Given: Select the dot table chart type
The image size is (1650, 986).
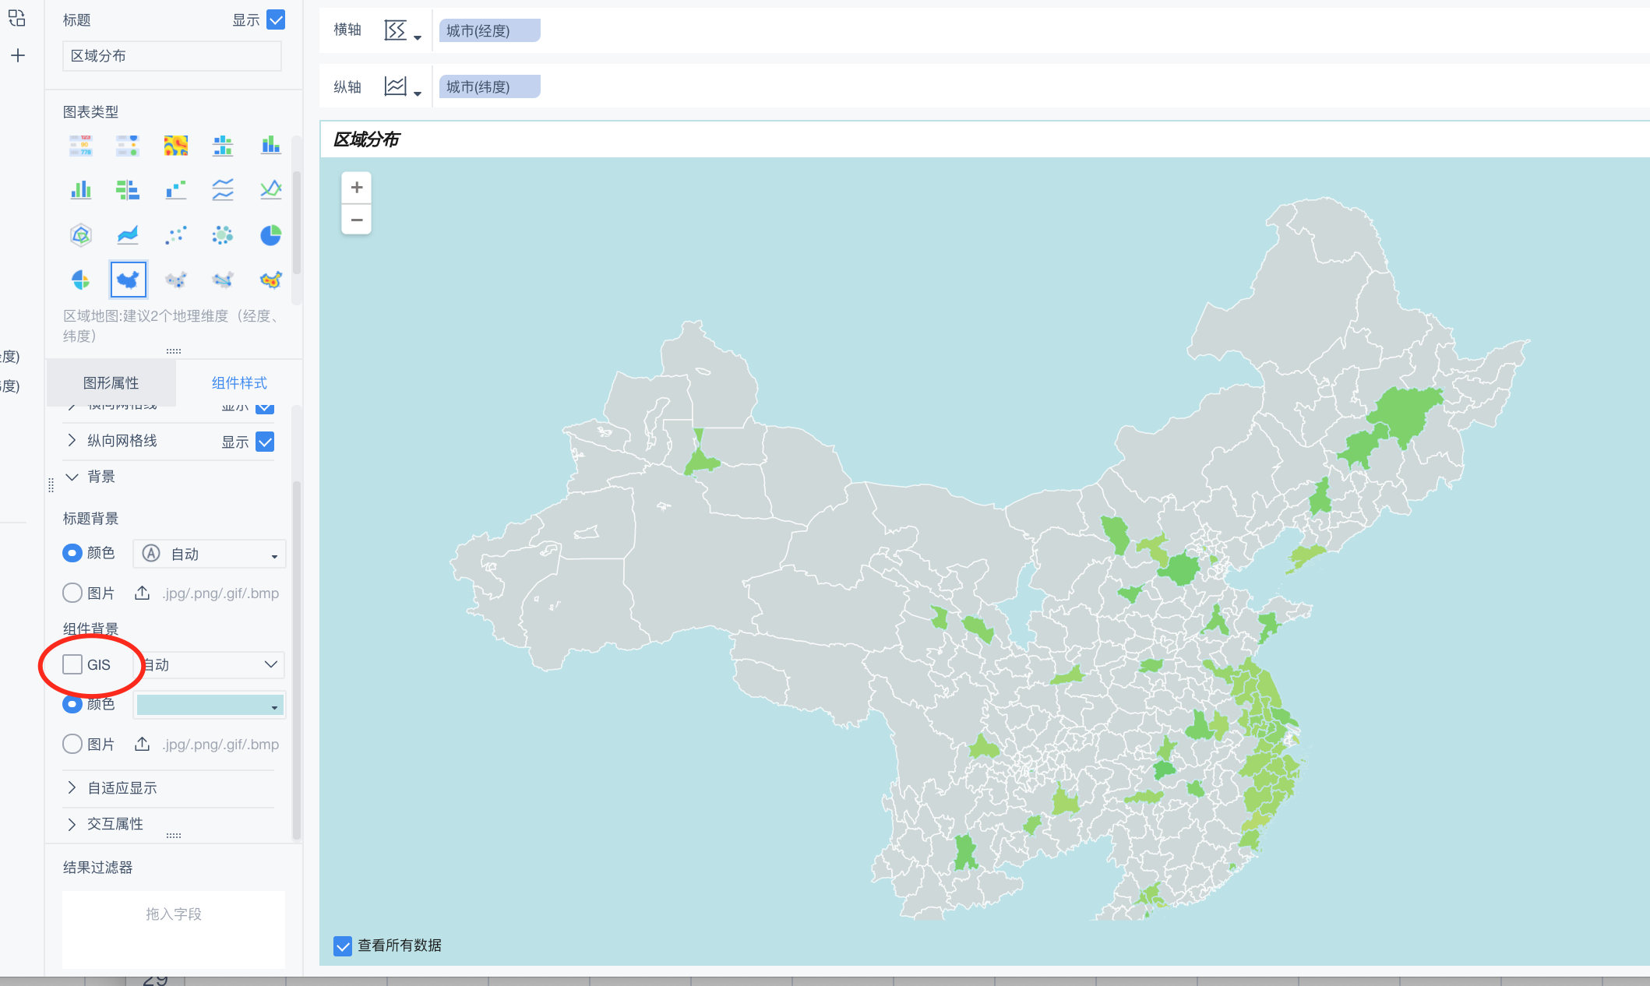Looking at the screenshot, I should [x=128, y=146].
